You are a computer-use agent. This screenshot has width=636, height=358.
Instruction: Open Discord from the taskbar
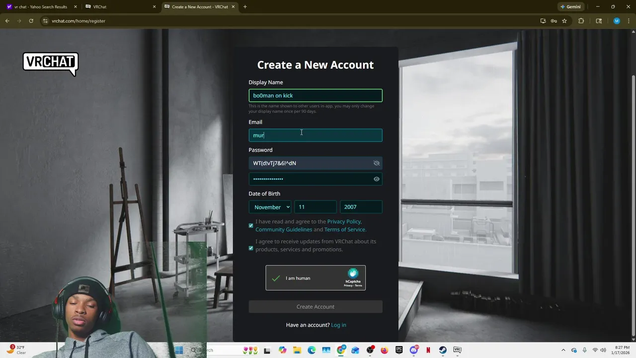[413, 351]
